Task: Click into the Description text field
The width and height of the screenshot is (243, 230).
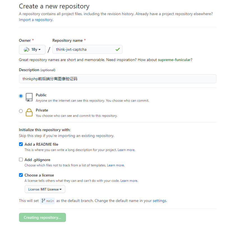Action: 117,79
